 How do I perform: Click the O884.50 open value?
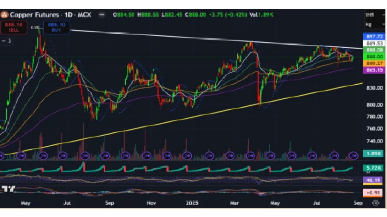[x=124, y=15]
